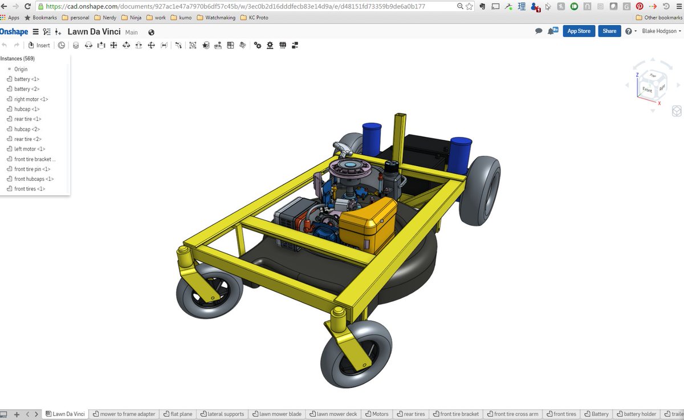Select the Ball mate tool

[151, 45]
